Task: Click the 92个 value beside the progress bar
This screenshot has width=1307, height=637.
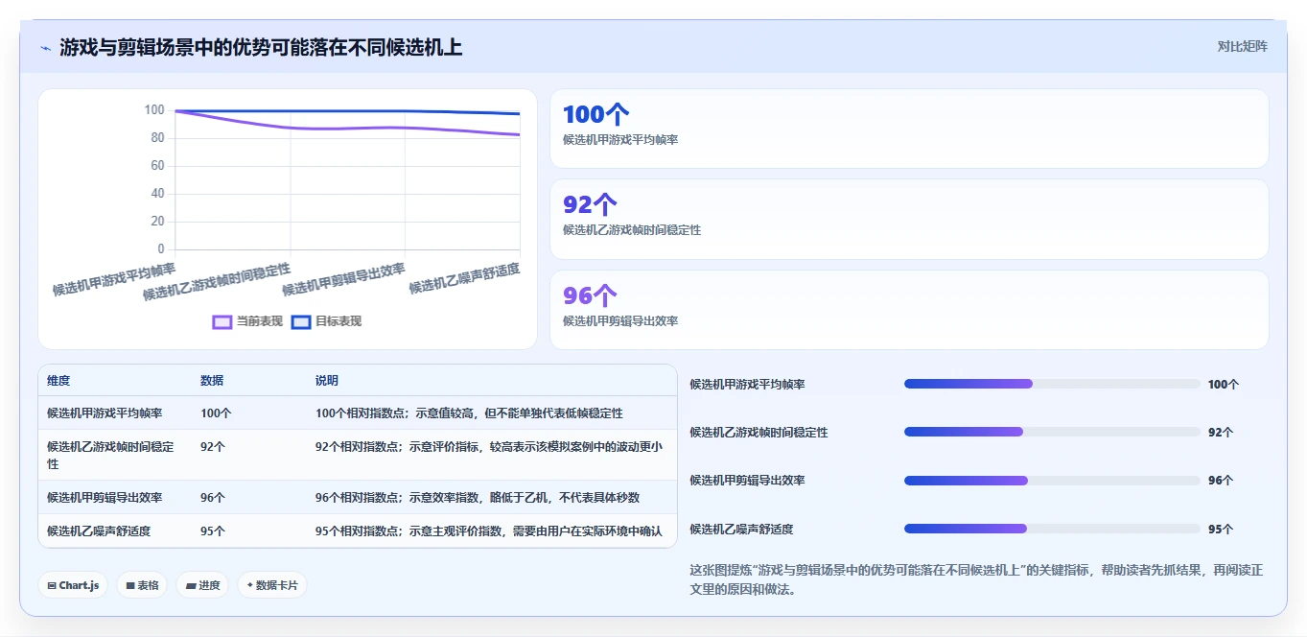Action: [x=1221, y=432]
